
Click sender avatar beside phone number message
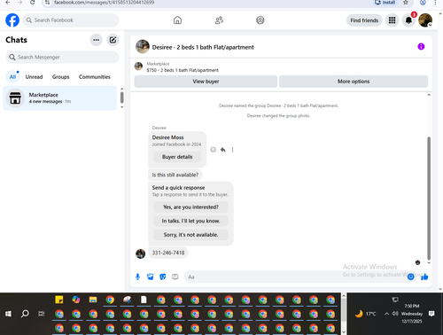(x=140, y=253)
